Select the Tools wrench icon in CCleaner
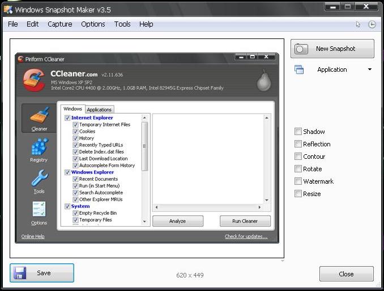Image resolution: width=384 pixels, height=291 pixels. pyautogui.click(x=40, y=178)
